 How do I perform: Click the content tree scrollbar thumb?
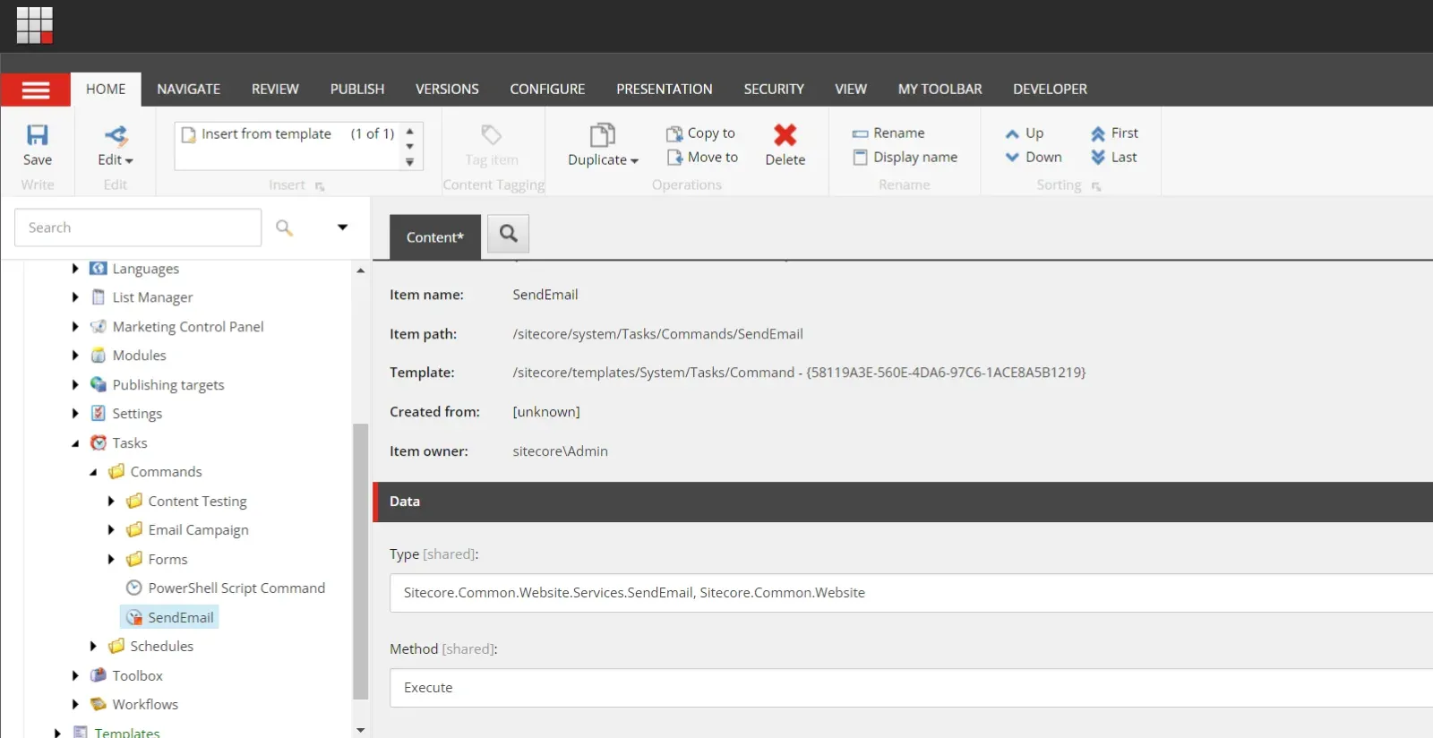[x=361, y=561]
